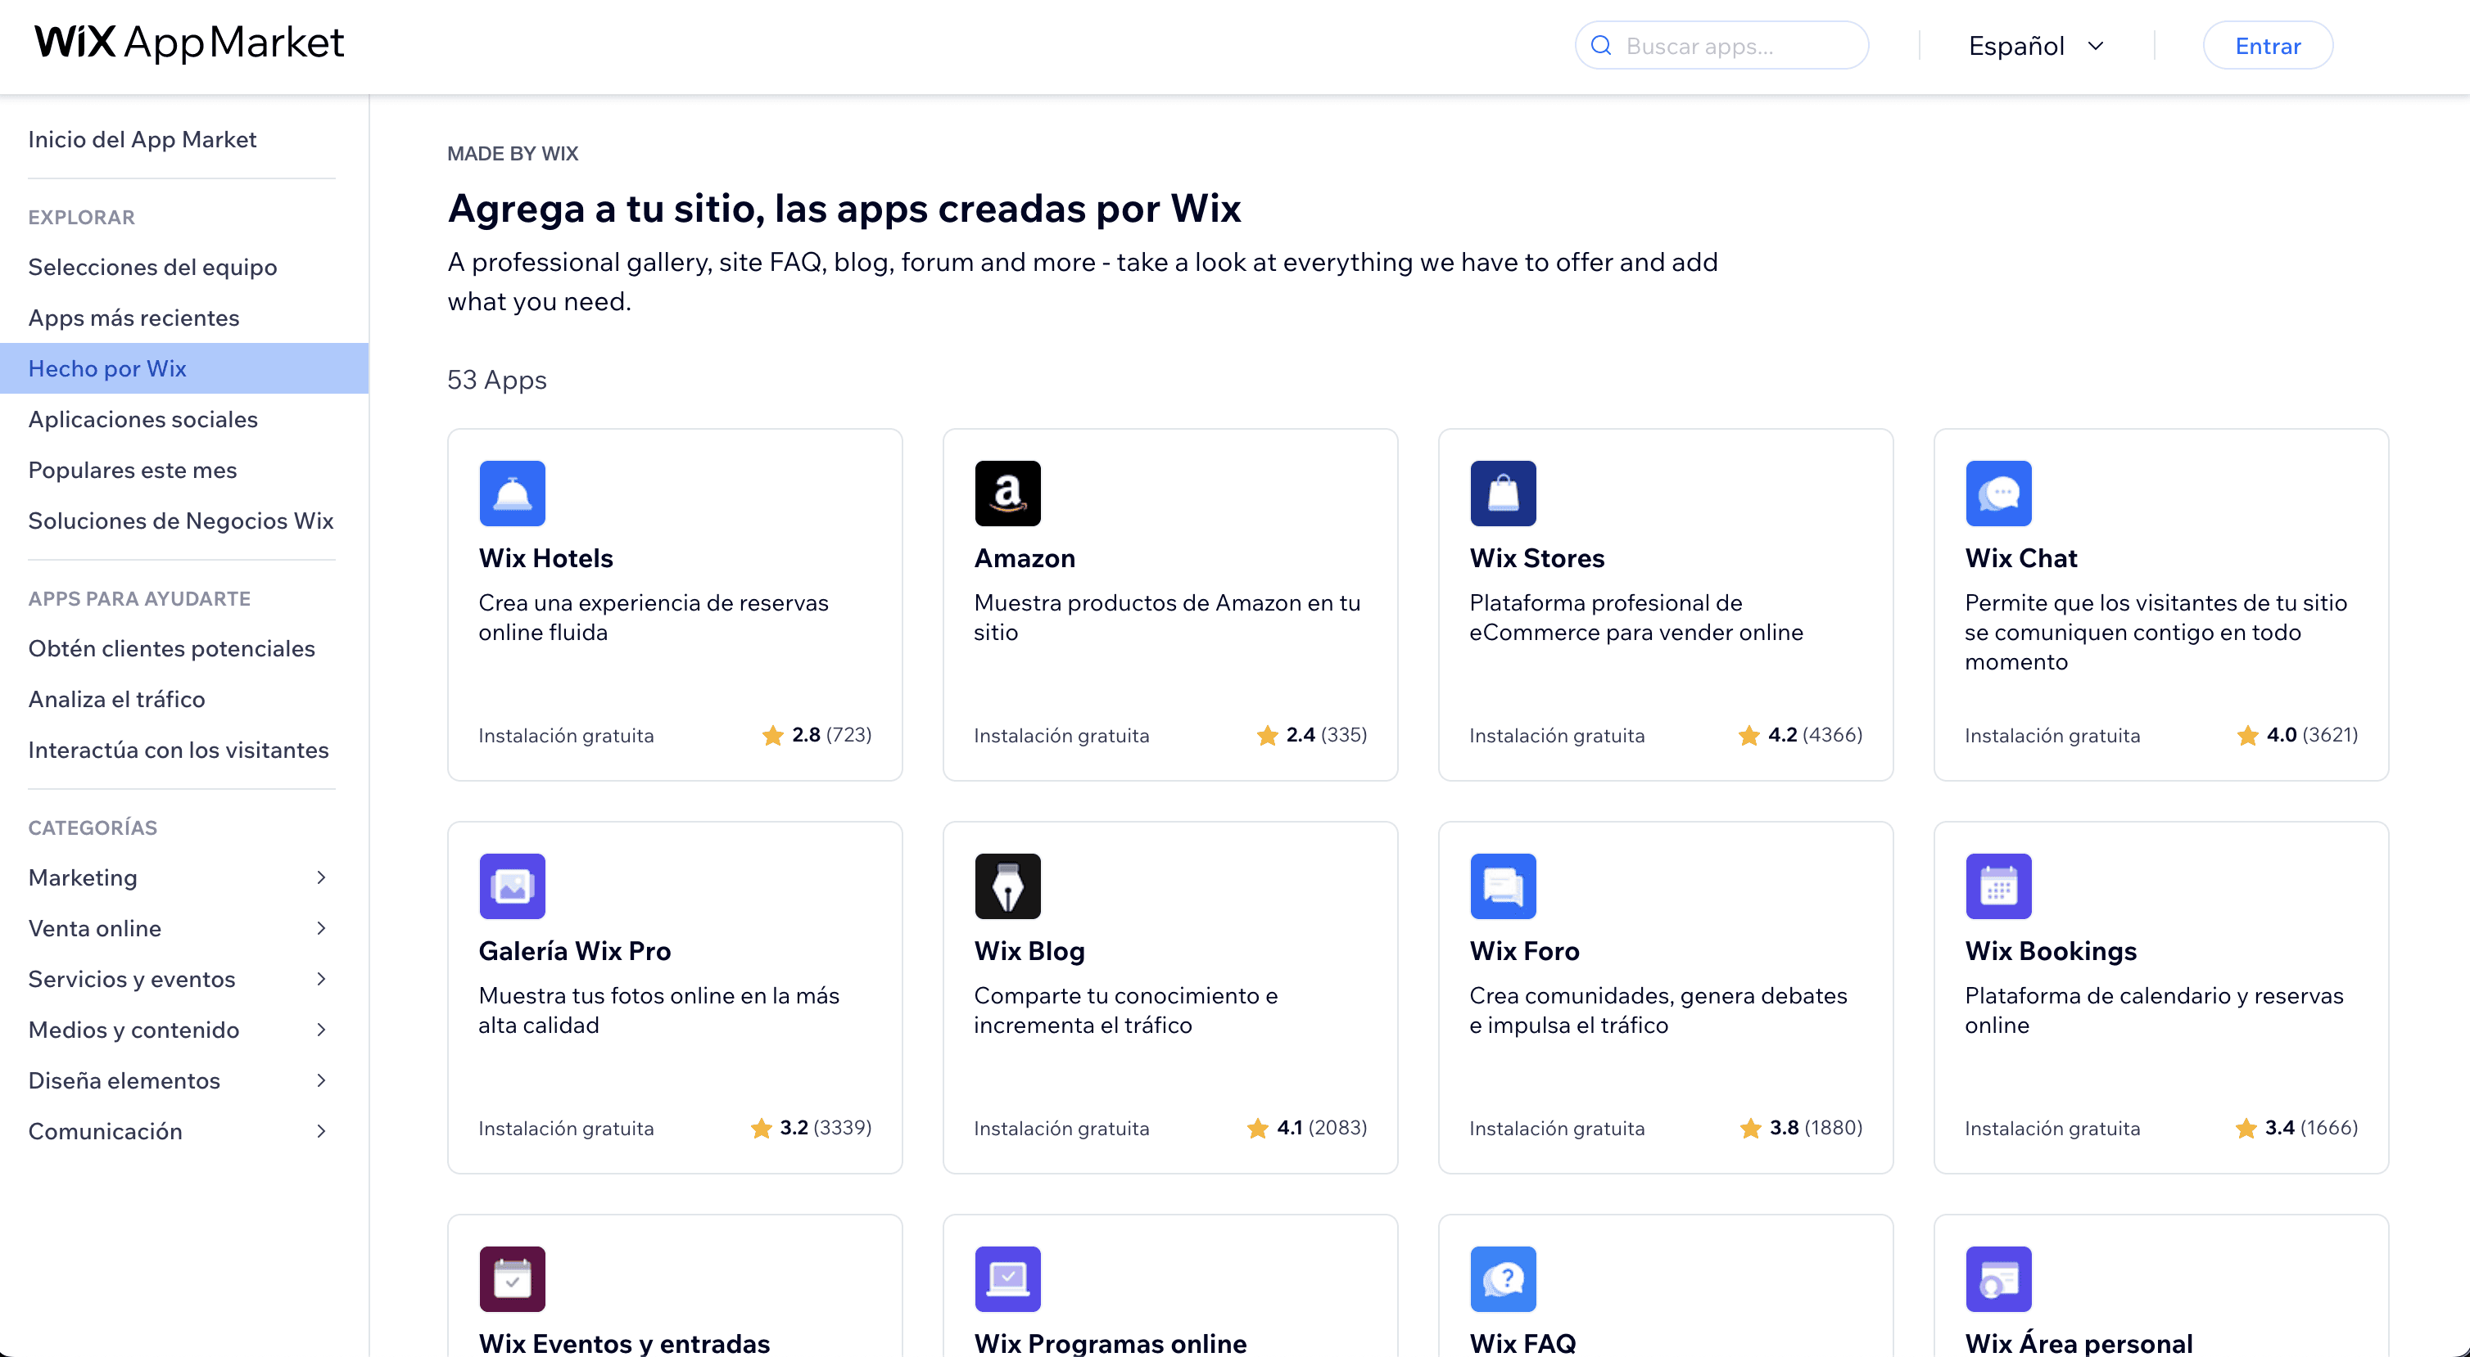Click the star rating of Wix Hotels
Image resolution: width=2470 pixels, height=1357 pixels.
coord(816,735)
